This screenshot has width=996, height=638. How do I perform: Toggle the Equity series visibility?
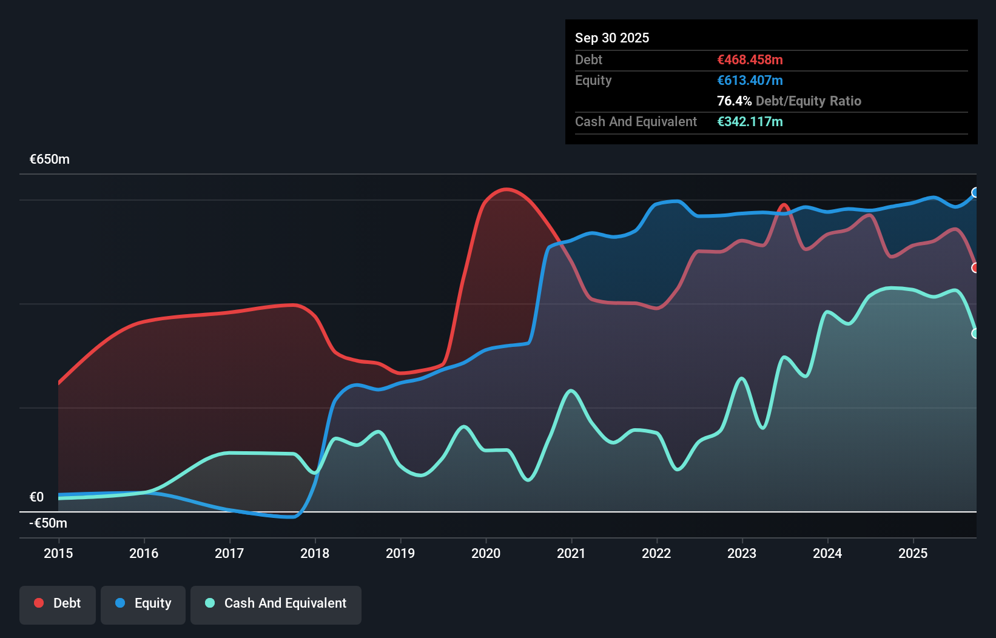[143, 603]
